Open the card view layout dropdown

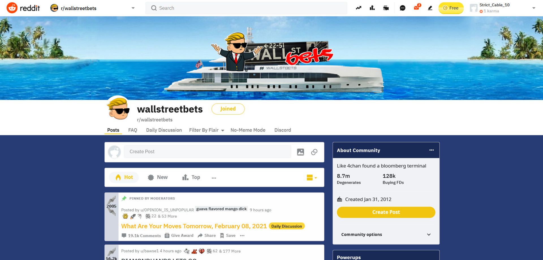[x=312, y=178]
